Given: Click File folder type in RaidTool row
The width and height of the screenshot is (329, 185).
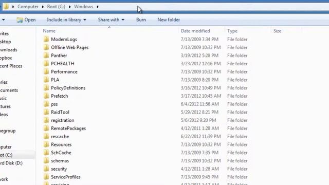Looking at the screenshot, I should pyautogui.click(x=237, y=112).
